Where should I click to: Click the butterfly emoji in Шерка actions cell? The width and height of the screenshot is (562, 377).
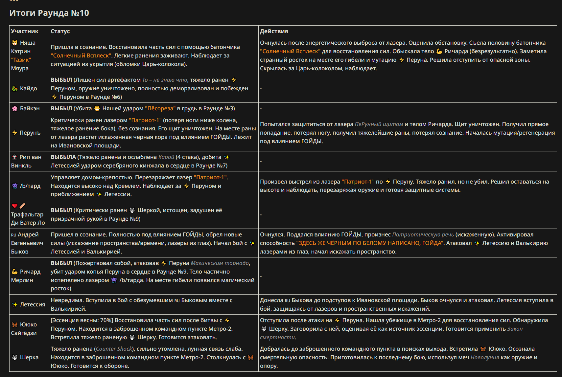click(483, 349)
